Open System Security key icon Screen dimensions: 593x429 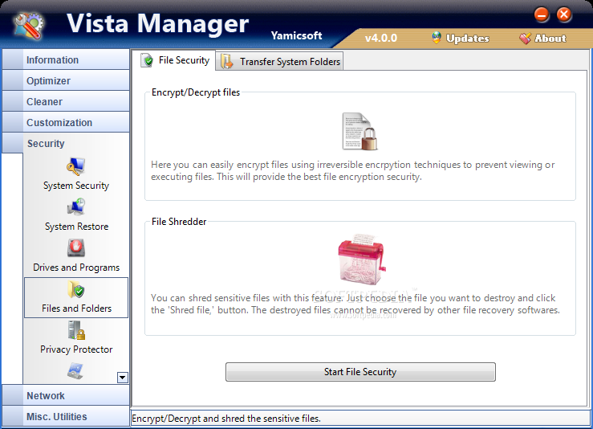[x=76, y=166]
